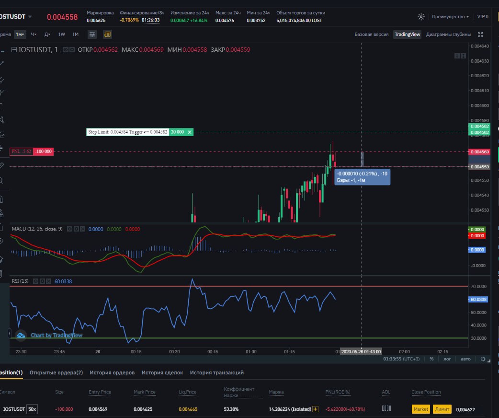Toggle magnet mode in sidebar
499x418 pixels.
point(1,200)
